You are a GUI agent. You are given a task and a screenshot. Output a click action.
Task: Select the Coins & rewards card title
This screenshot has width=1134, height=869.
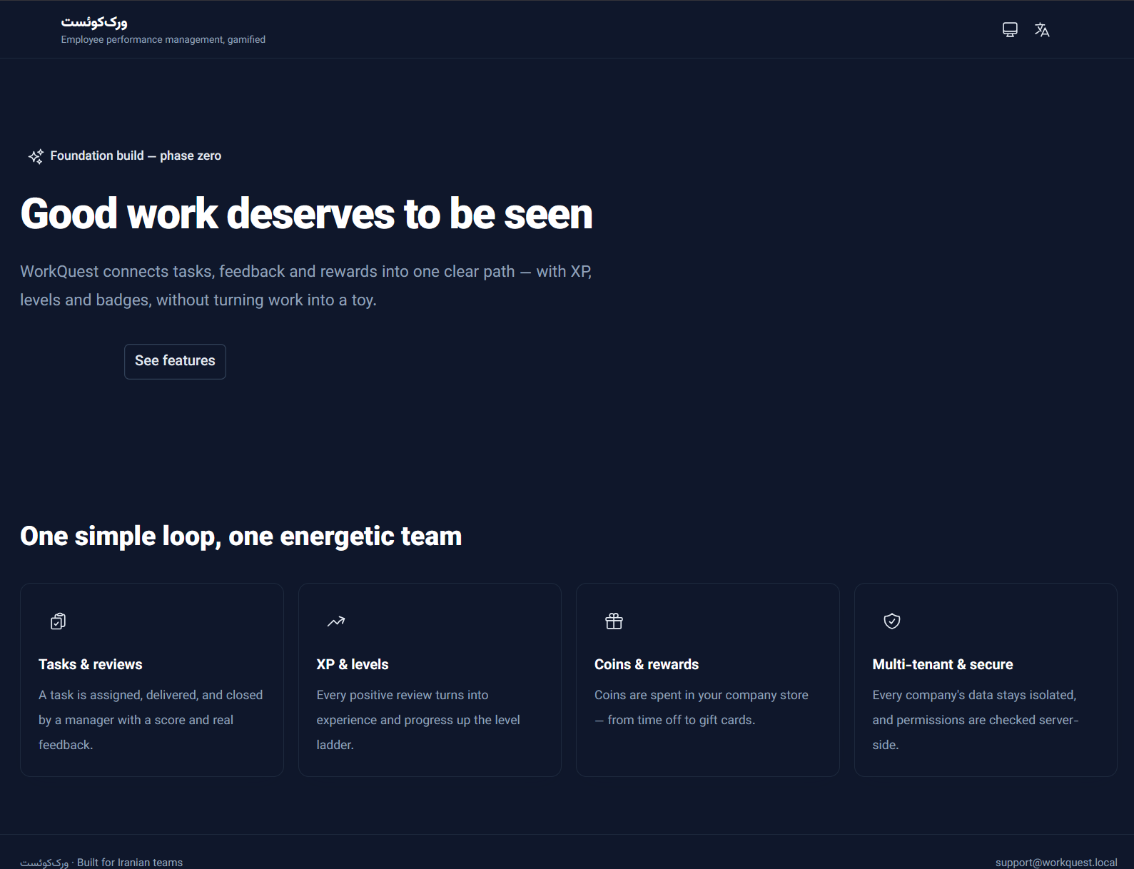[647, 664]
